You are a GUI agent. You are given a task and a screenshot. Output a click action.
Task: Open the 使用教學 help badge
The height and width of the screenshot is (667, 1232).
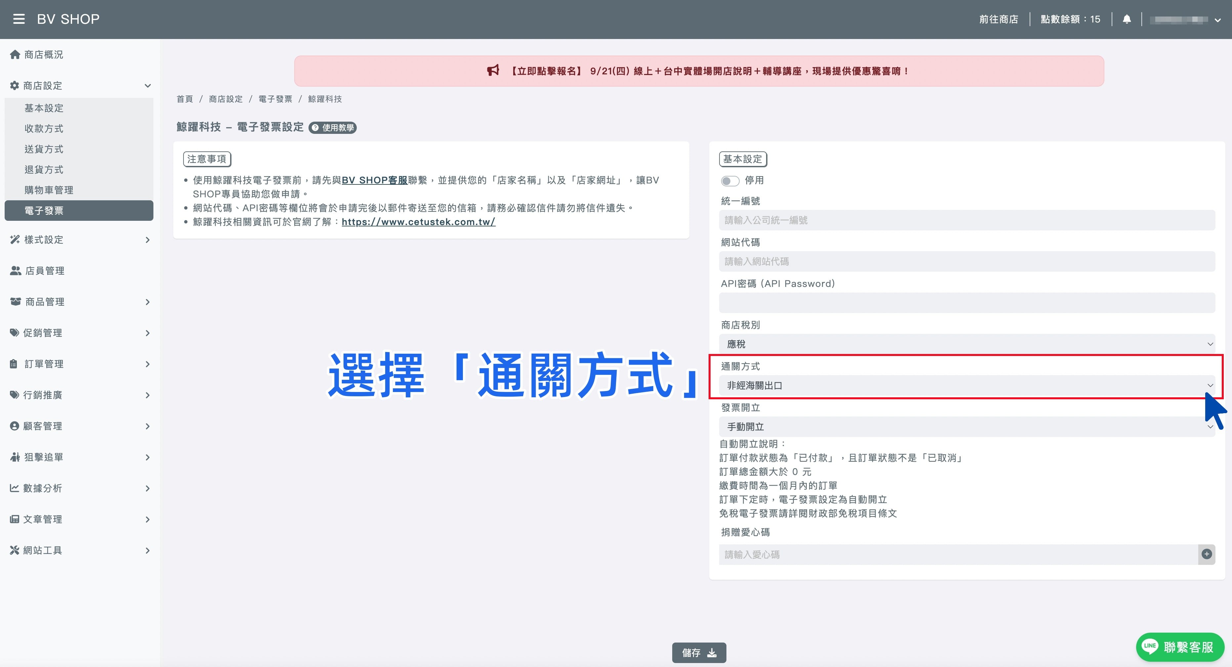(333, 128)
